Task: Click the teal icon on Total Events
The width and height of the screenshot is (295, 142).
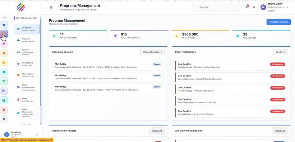Action: click(x=237, y=36)
